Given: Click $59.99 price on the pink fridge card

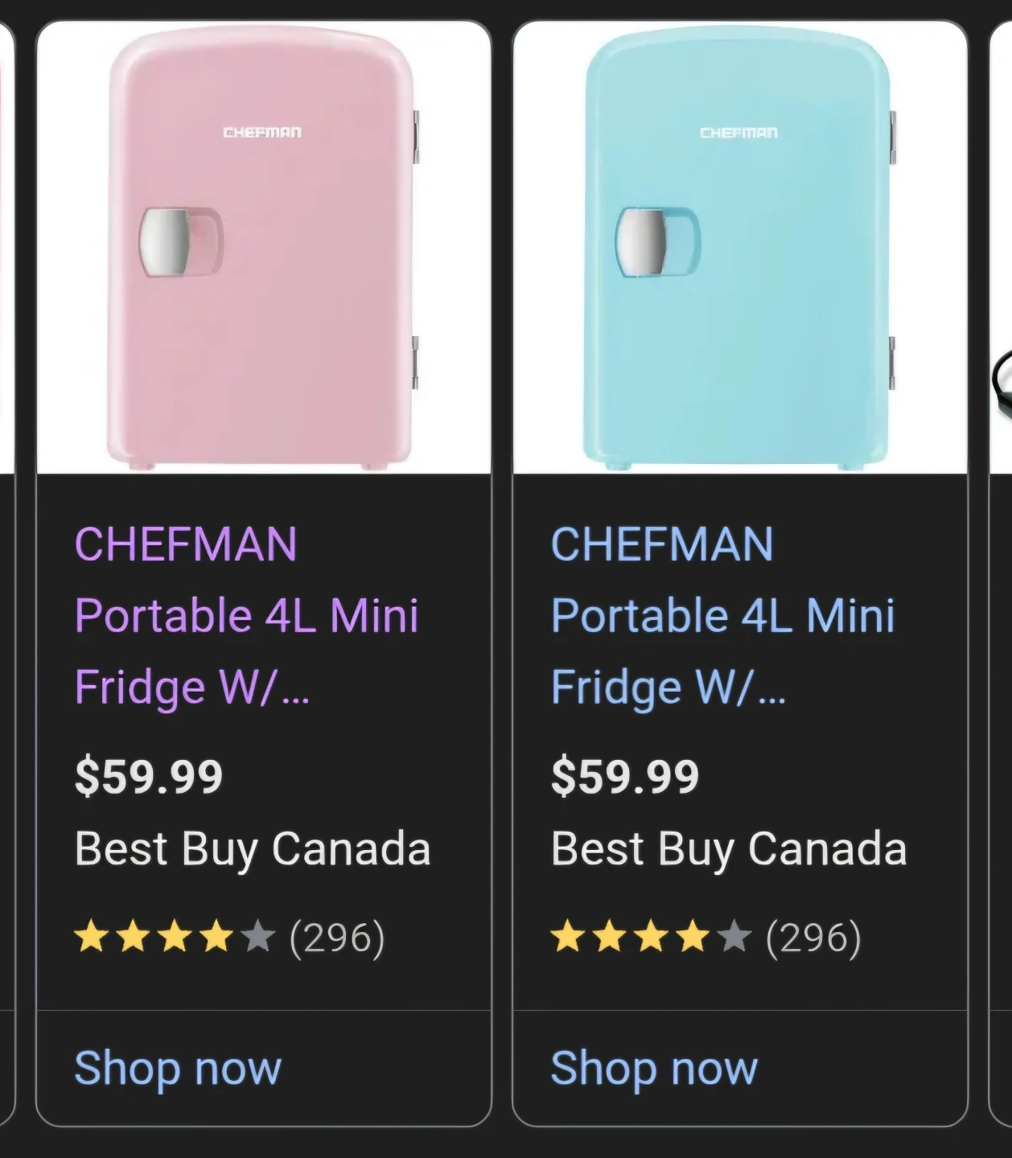Looking at the screenshot, I should (x=149, y=777).
